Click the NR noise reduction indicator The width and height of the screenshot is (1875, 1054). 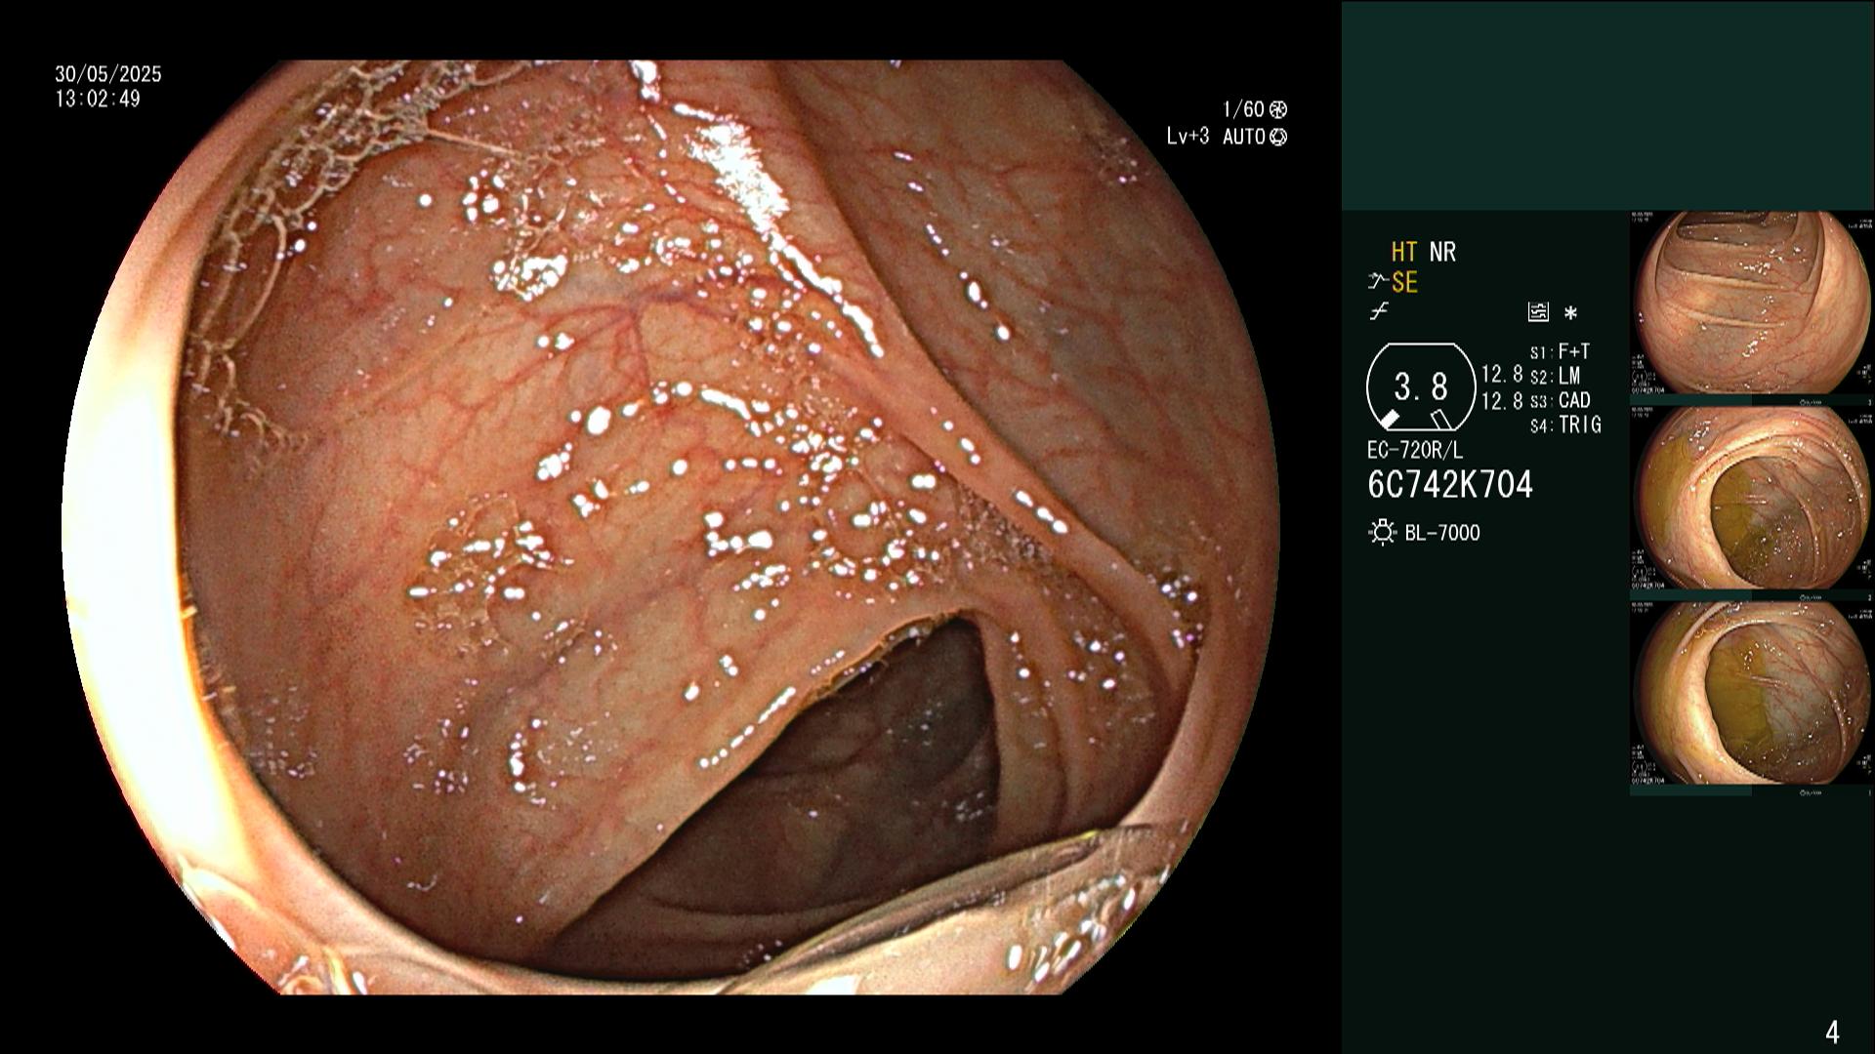1442,252
